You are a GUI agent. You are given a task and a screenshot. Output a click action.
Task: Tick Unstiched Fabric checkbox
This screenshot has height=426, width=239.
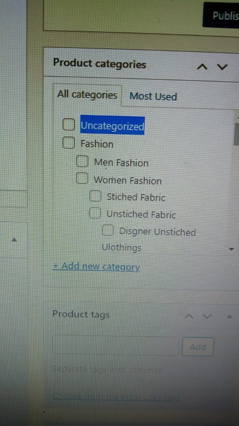95,213
